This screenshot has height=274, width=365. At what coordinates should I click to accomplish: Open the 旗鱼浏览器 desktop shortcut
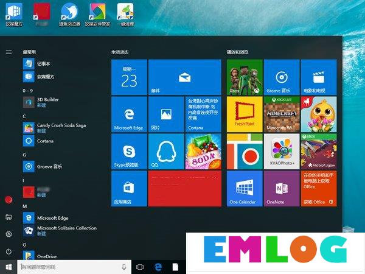(x=69, y=14)
